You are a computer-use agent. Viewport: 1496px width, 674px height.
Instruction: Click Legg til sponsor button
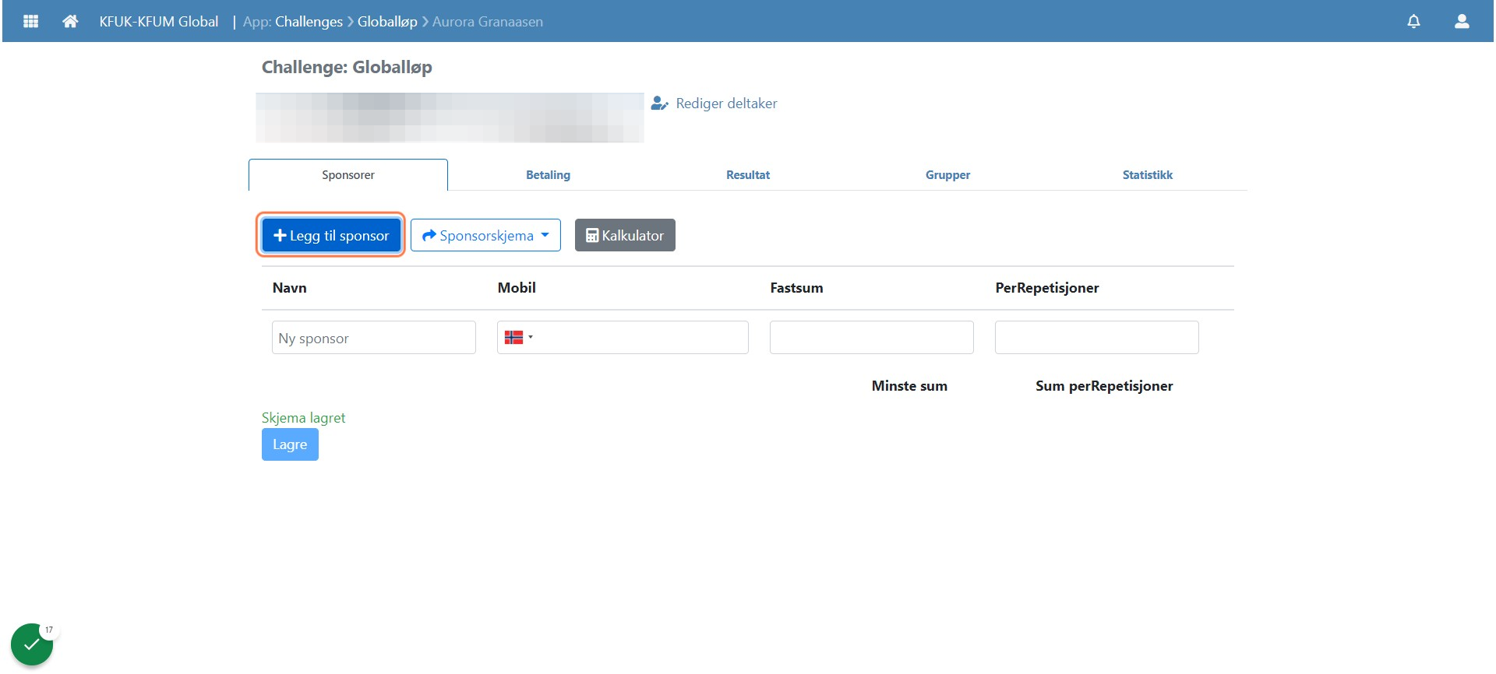[x=331, y=235]
